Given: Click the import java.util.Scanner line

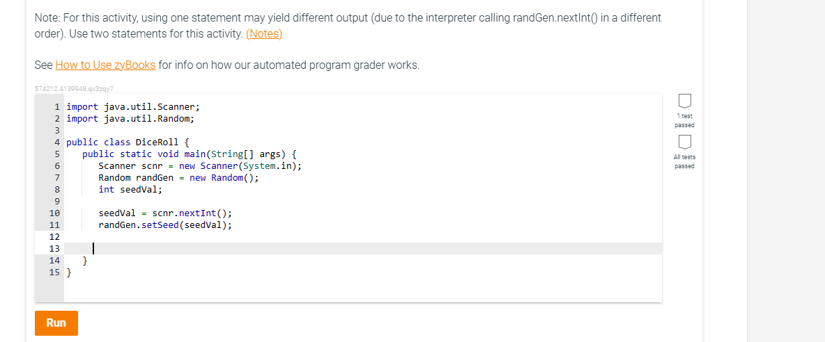Looking at the screenshot, I should pos(132,107).
